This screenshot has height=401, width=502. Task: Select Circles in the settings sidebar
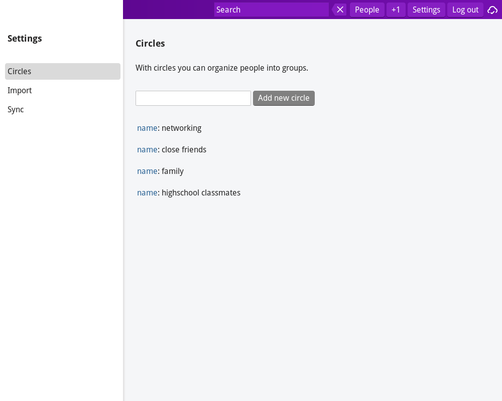[63, 71]
